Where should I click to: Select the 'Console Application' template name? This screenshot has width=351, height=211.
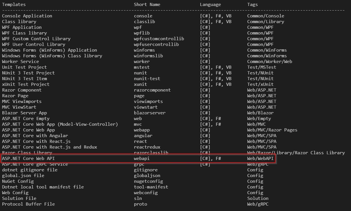tap(27, 16)
